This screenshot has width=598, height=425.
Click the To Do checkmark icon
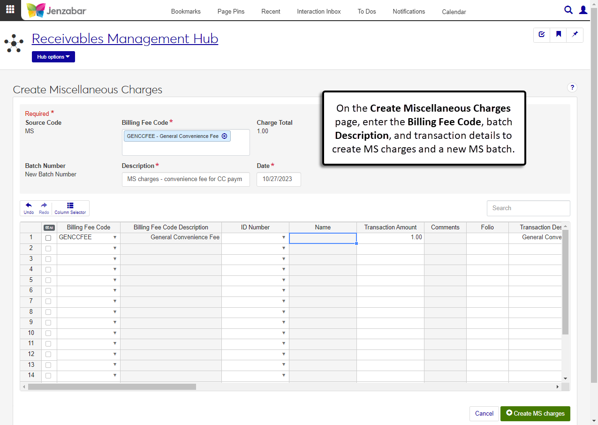pos(542,34)
